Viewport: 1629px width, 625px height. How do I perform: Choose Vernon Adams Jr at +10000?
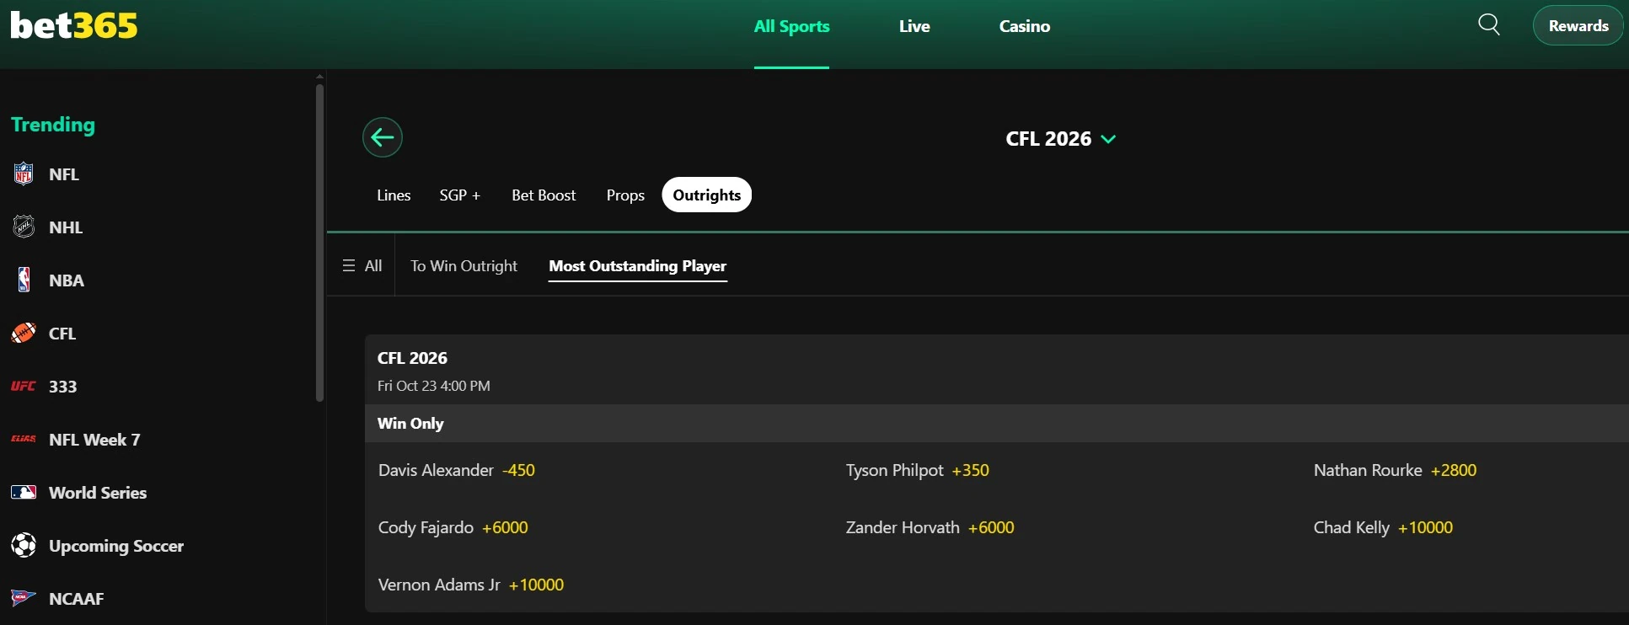tap(471, 585)
